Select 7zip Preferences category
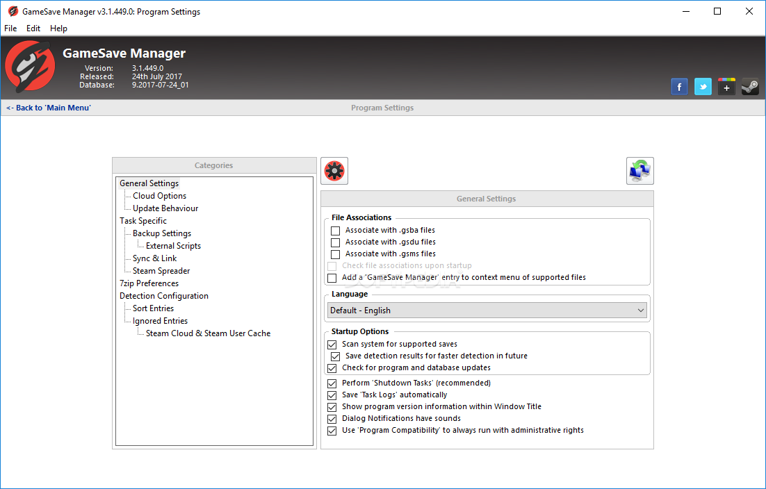 [149, 283]
